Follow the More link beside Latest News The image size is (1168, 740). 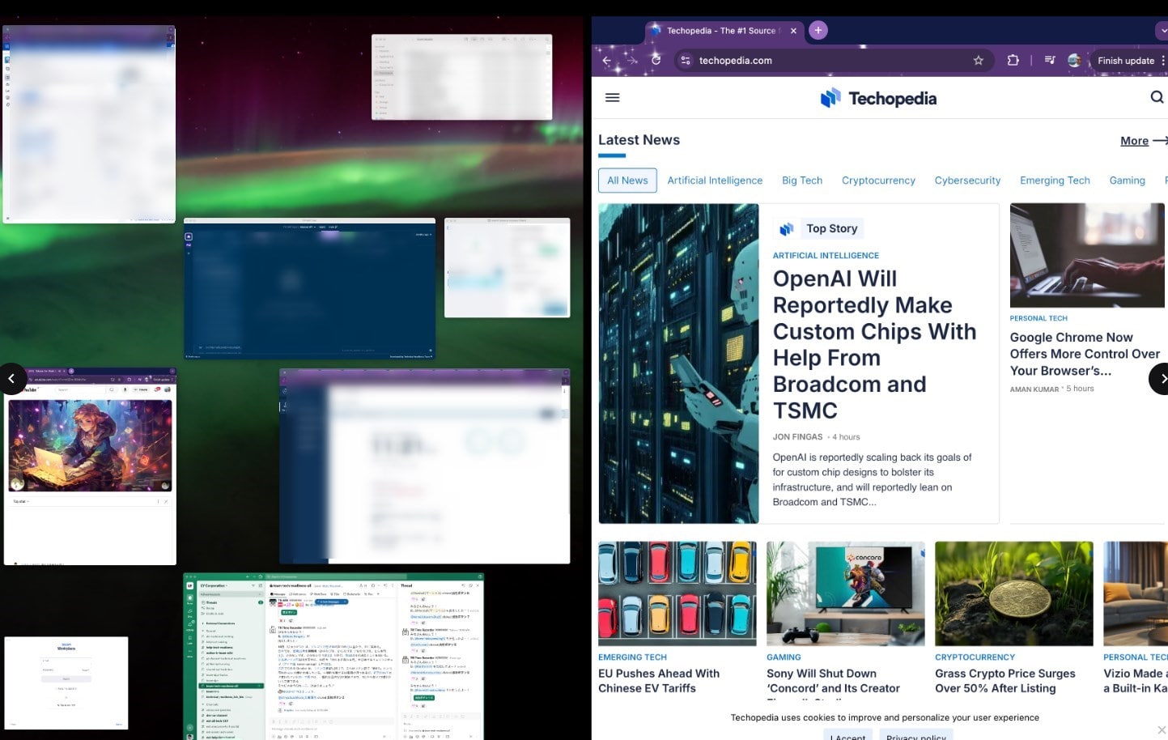(1143, 141)
